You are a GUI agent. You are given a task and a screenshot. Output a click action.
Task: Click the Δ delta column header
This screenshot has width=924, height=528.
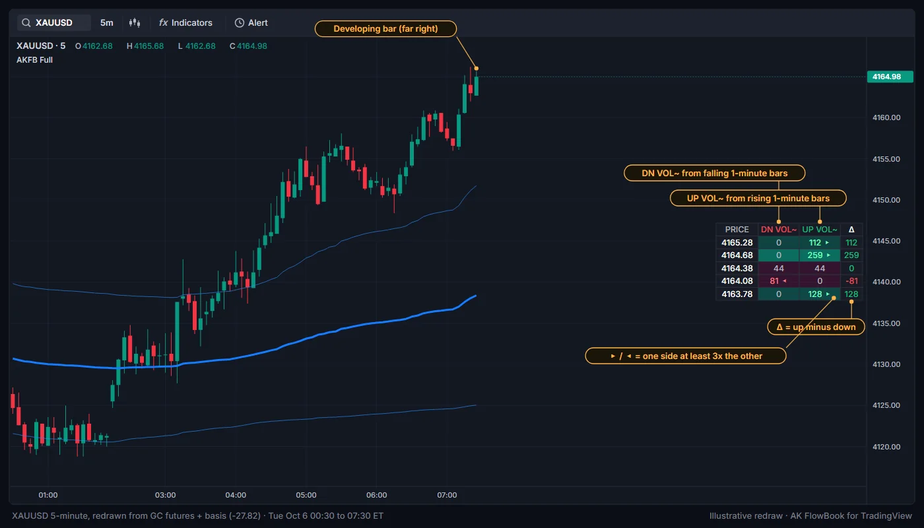[x=851, y=230]
